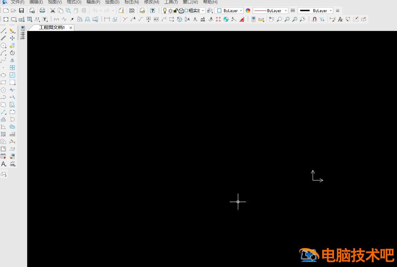
Task: Close the 工程图文档1 tab
Action: click(71, 28)
